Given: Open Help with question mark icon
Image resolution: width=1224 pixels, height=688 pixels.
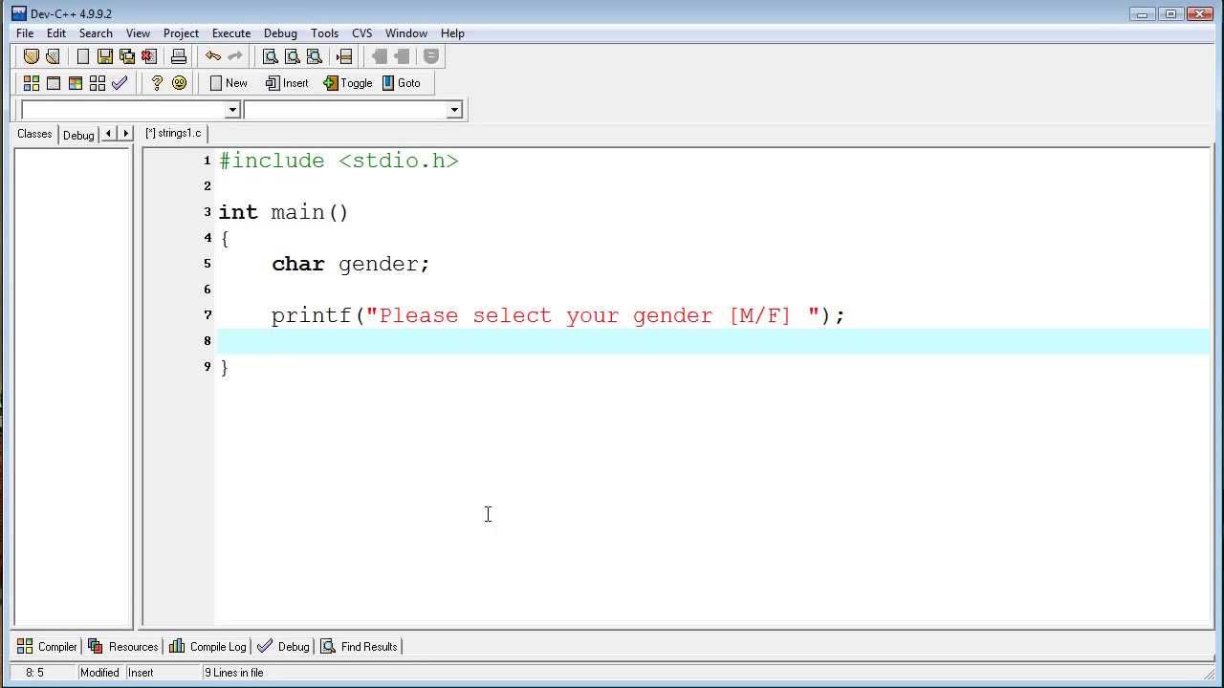Looking at the screenshot, I should tap(157, 83).
